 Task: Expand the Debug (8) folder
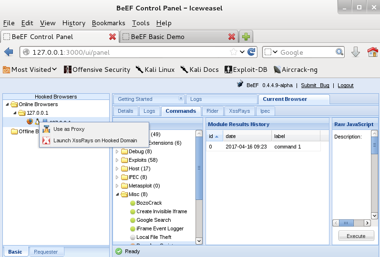coord(117,151)
